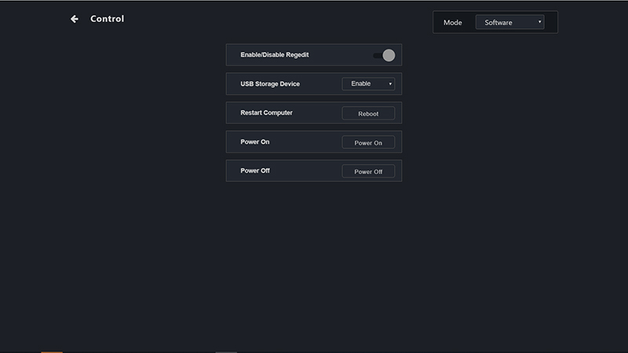This screenshot has height=353, width=628.
Task: Click the Enable text in the USB selector
Action: pyautogui.click(x=361, y=84)
